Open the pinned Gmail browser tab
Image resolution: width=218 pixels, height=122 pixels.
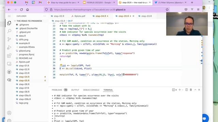click(x=27, y=2)
